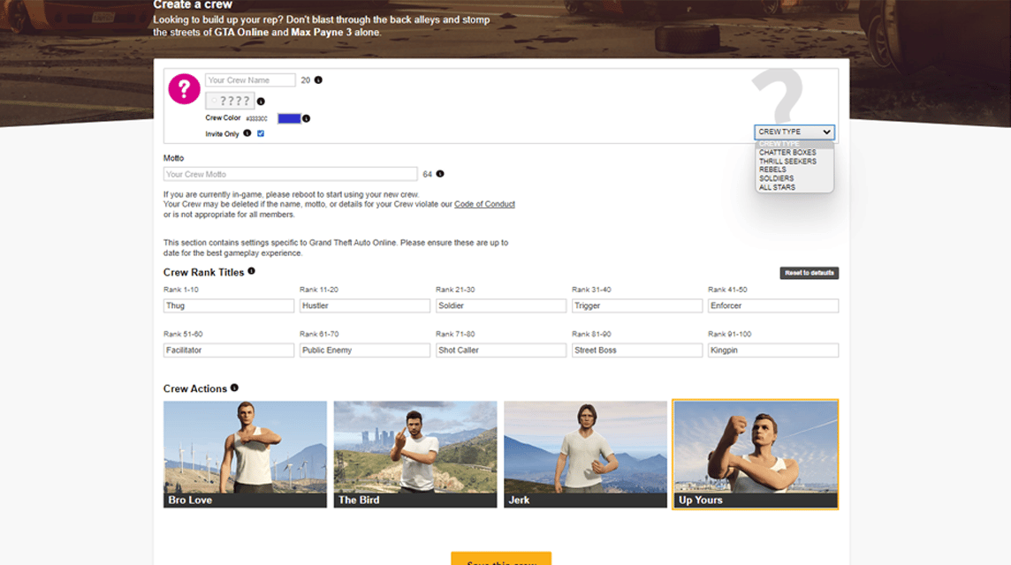
Task: Pick REBELS in the crew type list
Action: tap(772, 169)
